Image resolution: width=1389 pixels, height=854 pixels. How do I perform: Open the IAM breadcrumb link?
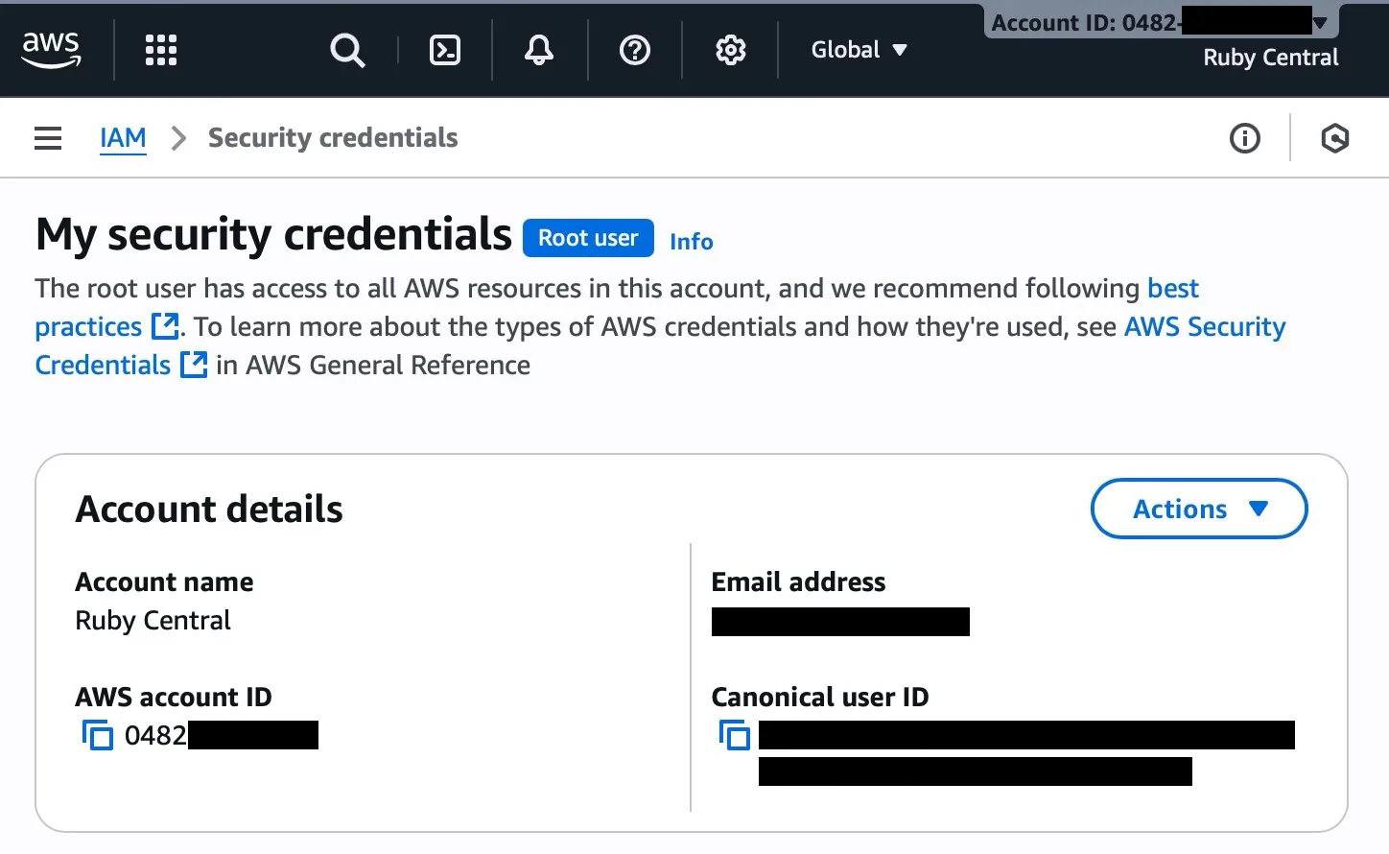(122, 137)
